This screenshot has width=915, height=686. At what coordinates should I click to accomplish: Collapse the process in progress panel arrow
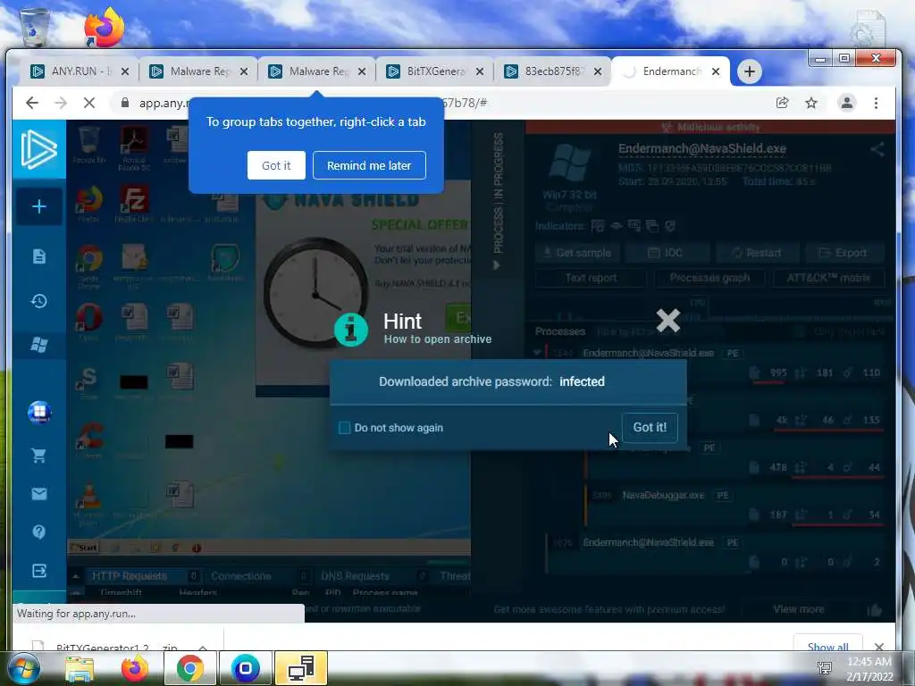(497, 265)
